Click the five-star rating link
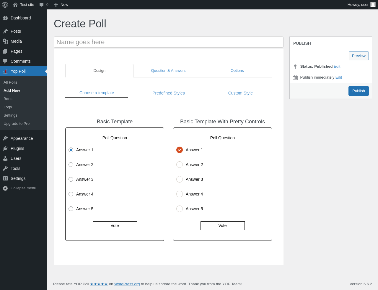Image resolution: width=378 pixels, height=290 pixels. 99,284
